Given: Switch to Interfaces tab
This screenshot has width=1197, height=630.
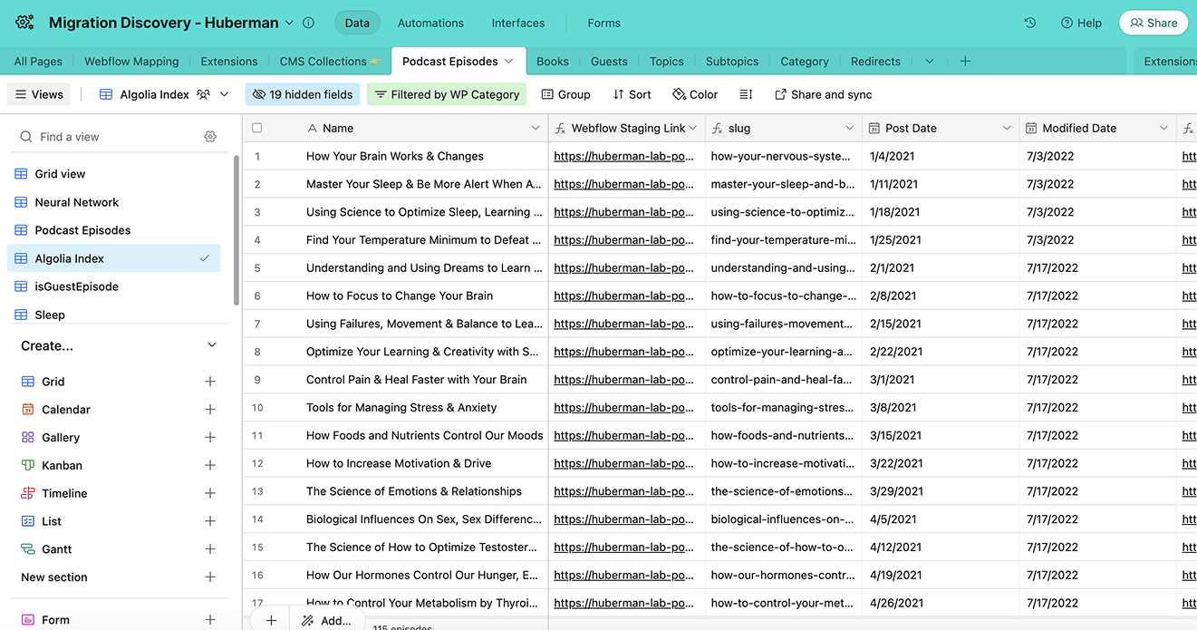Looking at the screenshot, I should pos(518,23).
